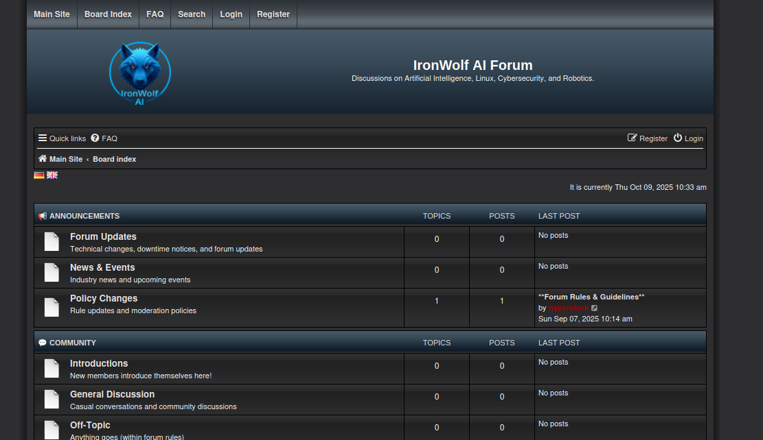Select the Search navigation tab

[192, 14]
